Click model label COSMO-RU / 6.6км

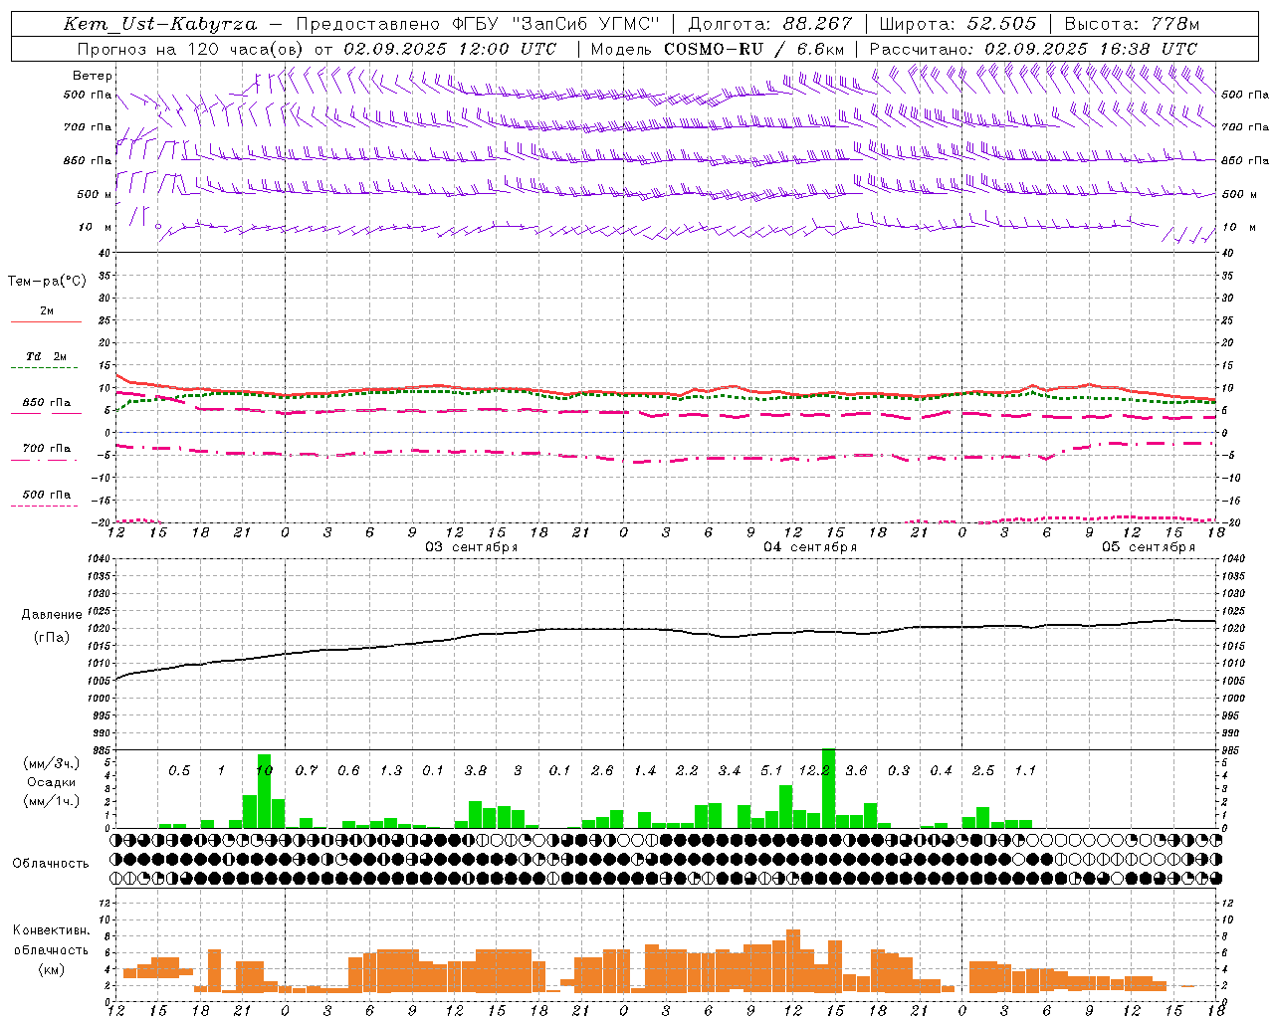click(x=754, y=49)
